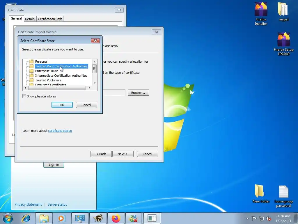The height and width of the screenshot is (224, 298).
Task: Click Action Center flag tray icon
Action: [254, 218]
